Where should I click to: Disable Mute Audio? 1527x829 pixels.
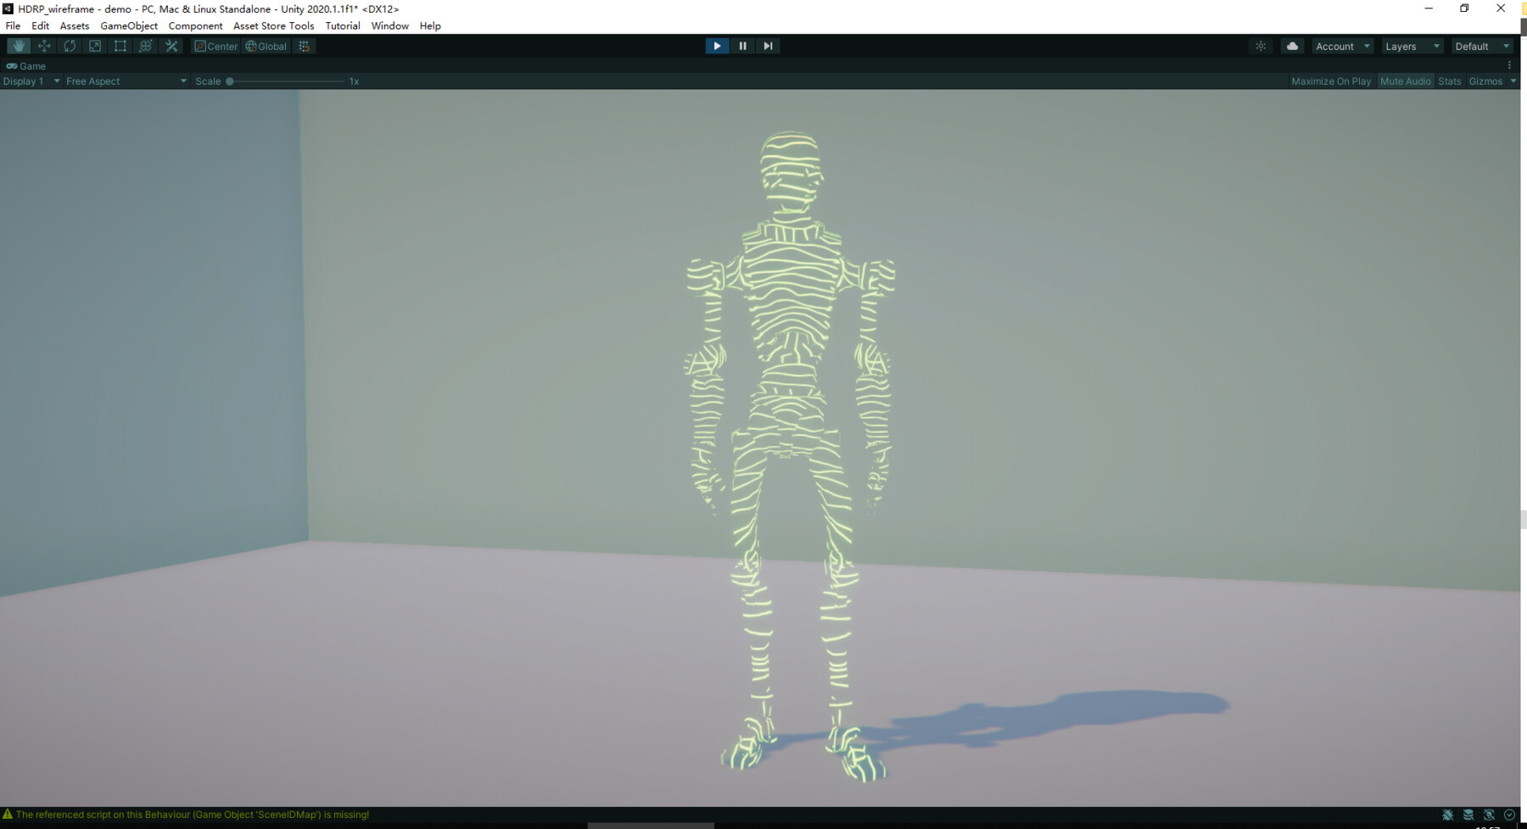[x=1406, y=81]
